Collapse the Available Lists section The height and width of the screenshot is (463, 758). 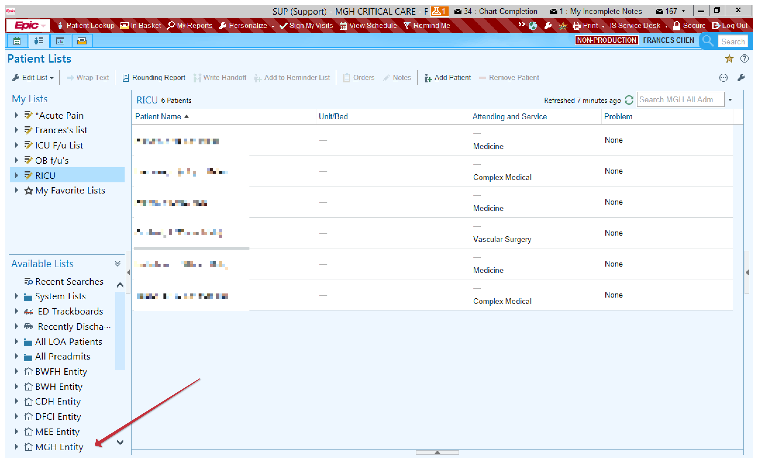coord(118,263)
